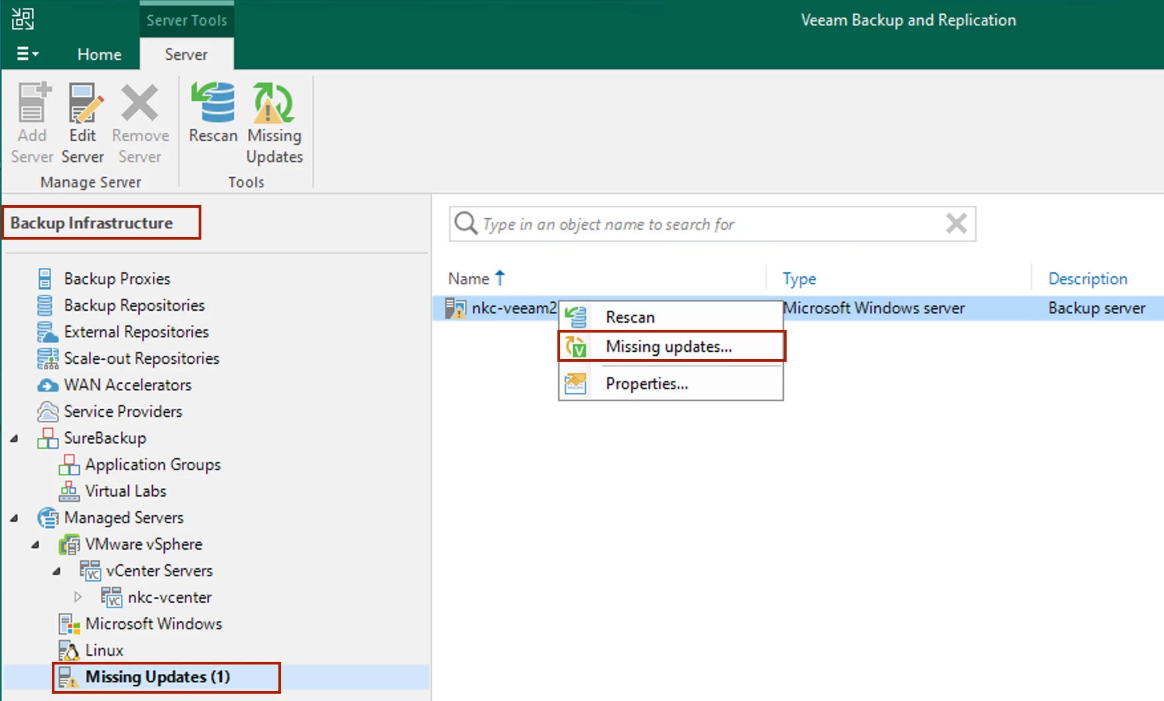This screenshot has height=701, width=1164.
Task: Select WAN Accelerators cloud icon
Action: click(x=47, y=385)
